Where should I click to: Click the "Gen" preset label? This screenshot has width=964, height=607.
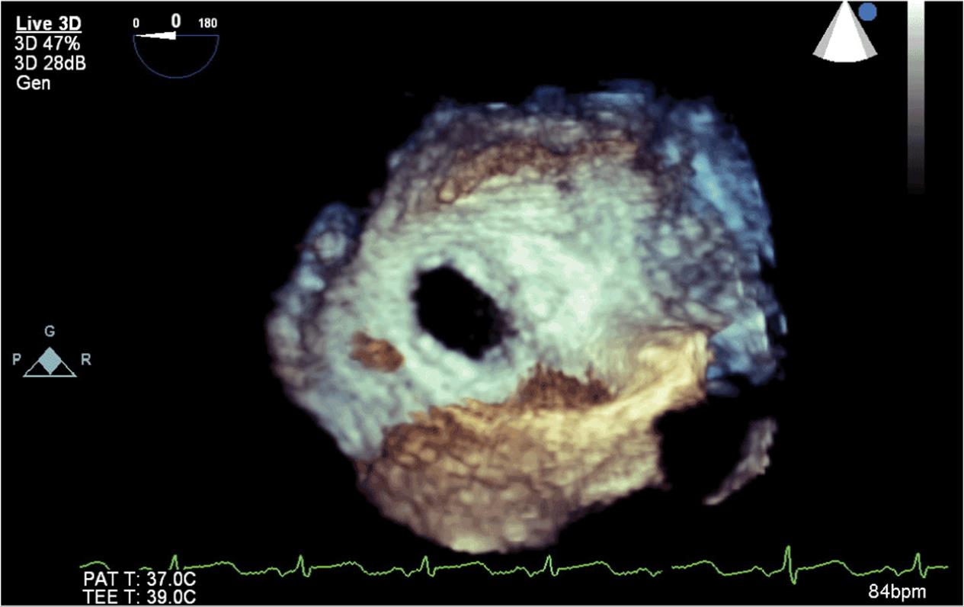tap(34, 82)
